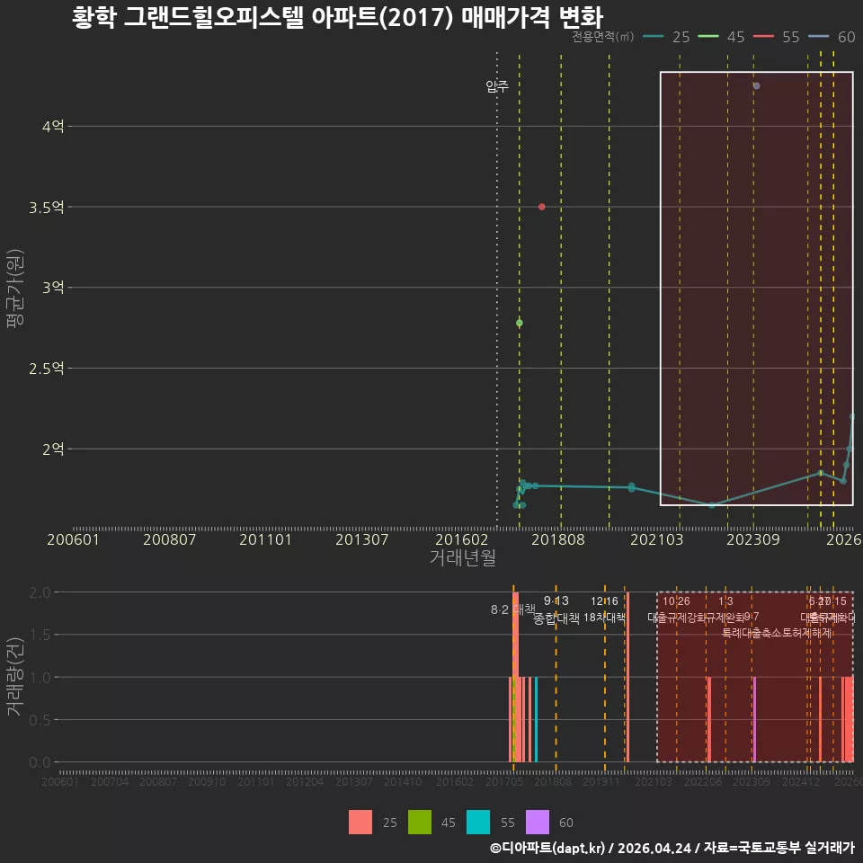
Task: Click the purple 60㎡ data point above 4억
Action: point(756,86)
